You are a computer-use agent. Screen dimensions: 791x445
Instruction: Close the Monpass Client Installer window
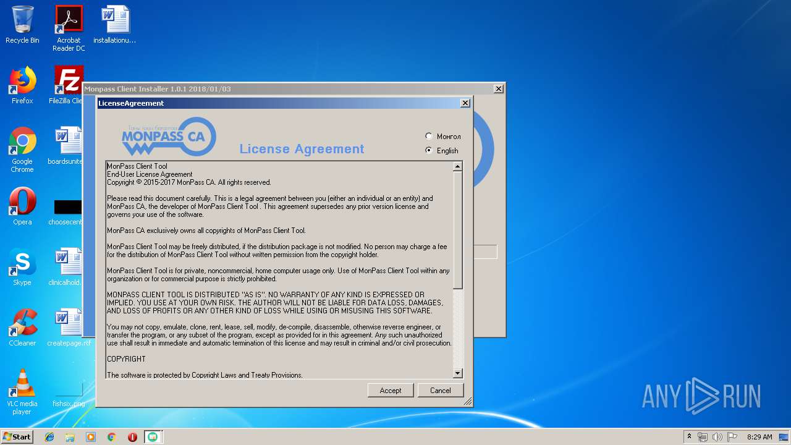pyautogui.click(x=499, y=89)
